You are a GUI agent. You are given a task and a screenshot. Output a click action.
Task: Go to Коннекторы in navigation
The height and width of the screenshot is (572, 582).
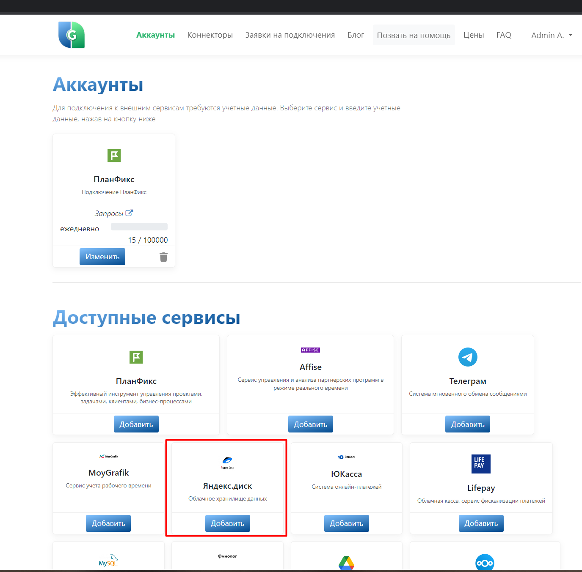coord(210,35)
